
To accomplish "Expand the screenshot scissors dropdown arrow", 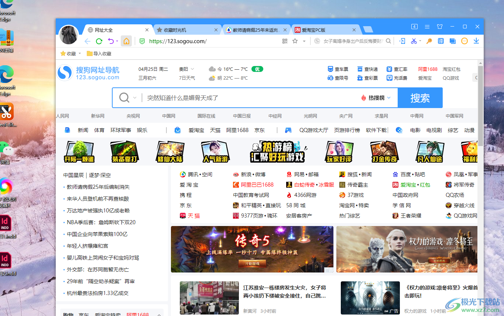I will (420, 41).
